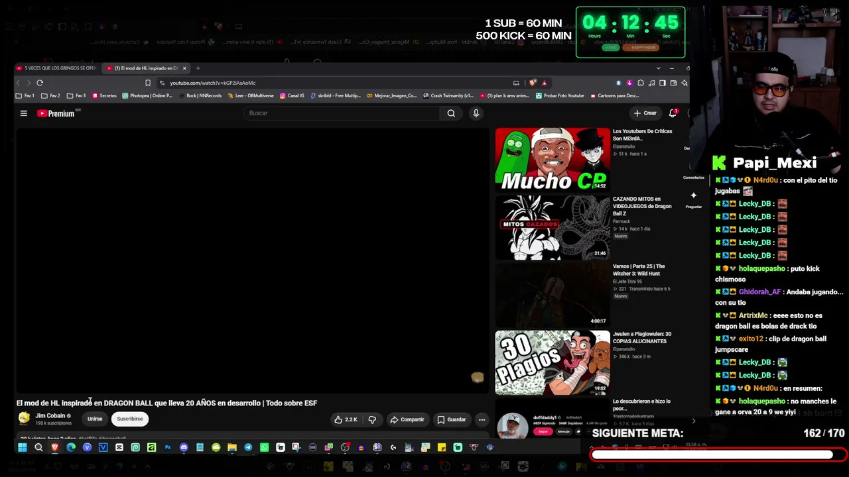
Task: Go to YouTube Premium home logo
Action: click(56, 113)
